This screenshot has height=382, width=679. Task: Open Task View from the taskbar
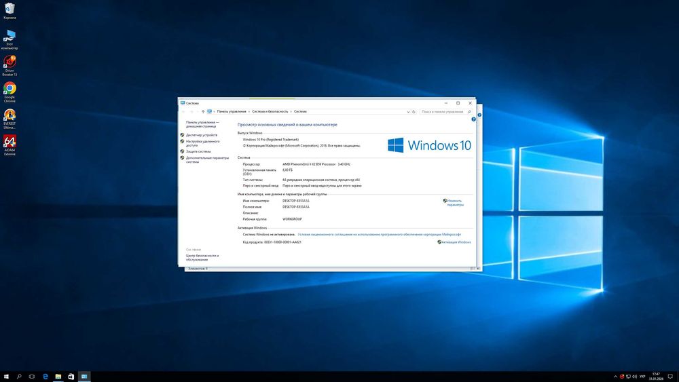[x=32, y=377]
